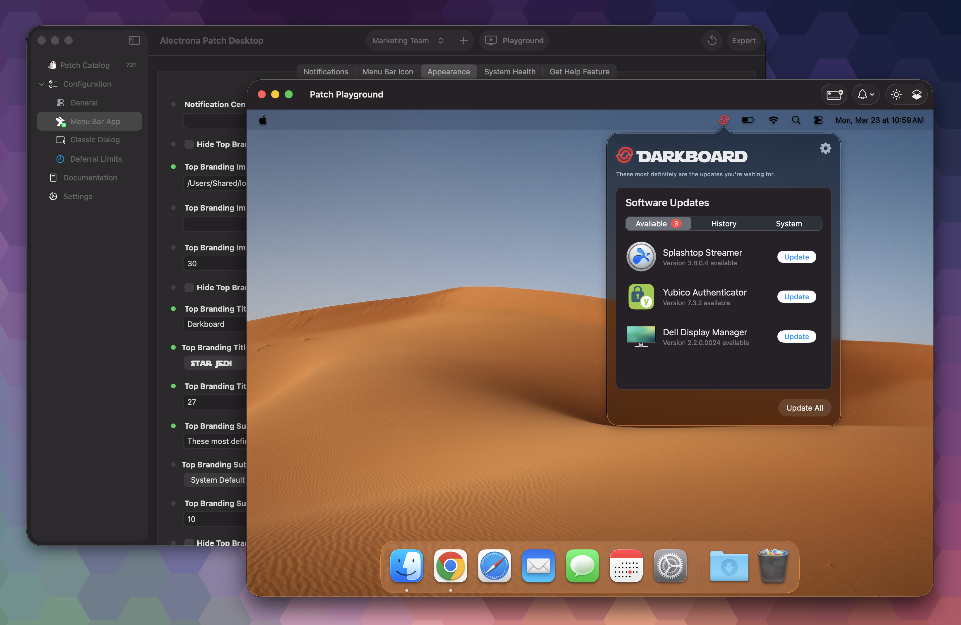Image resolution: width=961 pixels, height=625 pixels.
Task: Click the Splashtop Streamer app icon
Action: [x=641, y=257]
